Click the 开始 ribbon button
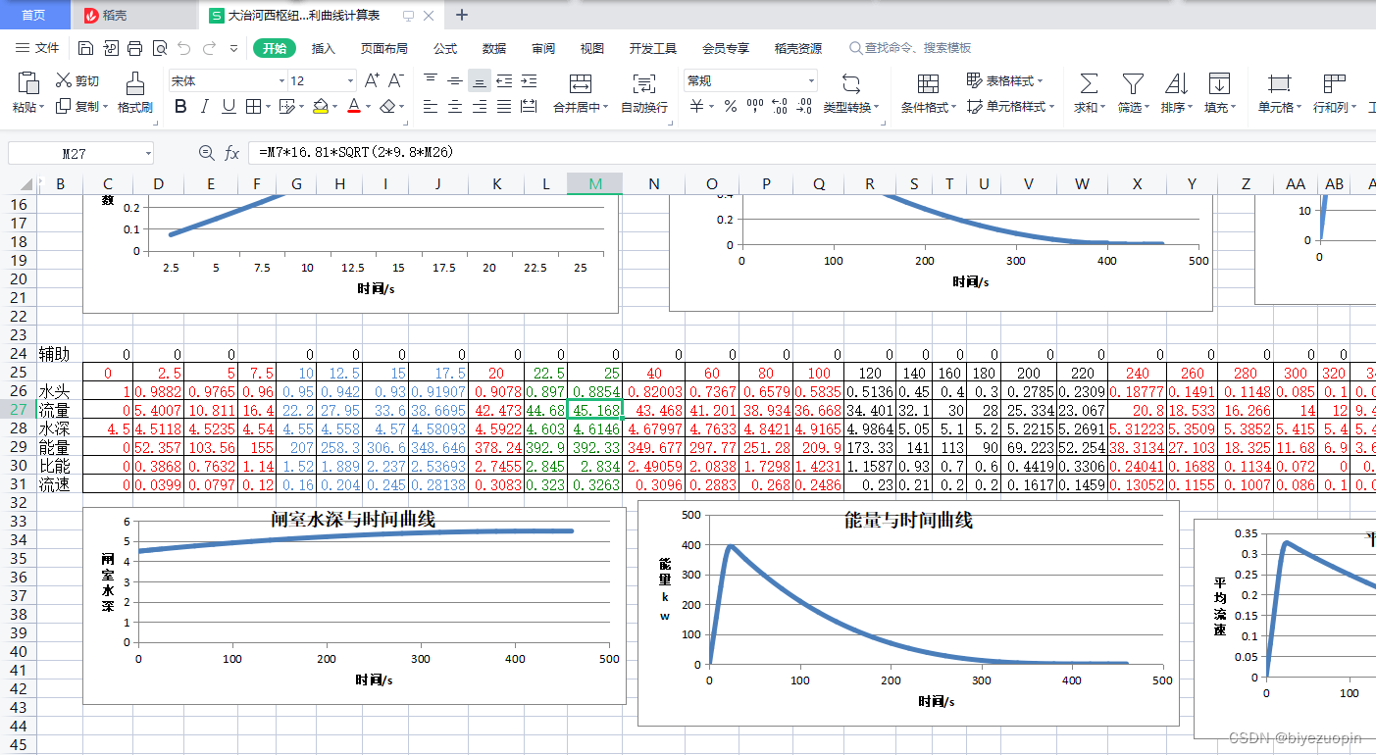This screenshot has height=755, width=1376. pyautogui.click(x=275, y=48)
